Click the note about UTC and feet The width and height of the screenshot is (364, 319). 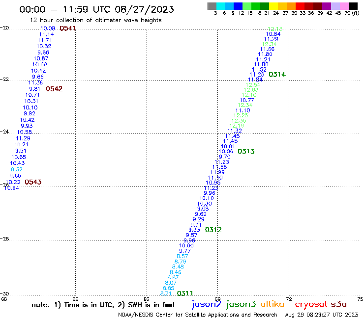click(x=103, y=305)
